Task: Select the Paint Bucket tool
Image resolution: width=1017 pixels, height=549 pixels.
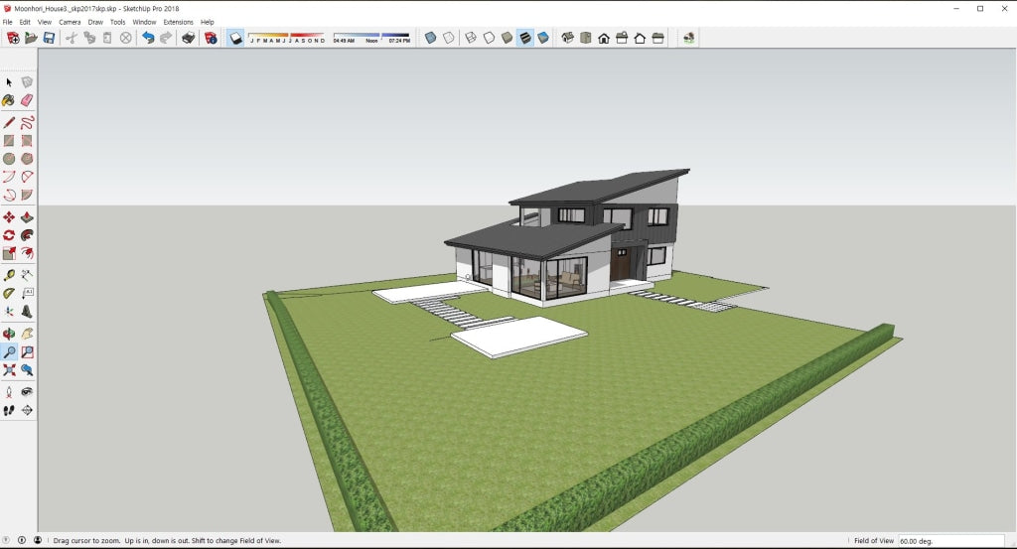Action: click(x=9, y=100)
